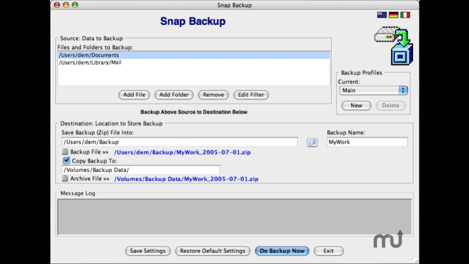Start backup with Do Backup Now

(282, 251)
